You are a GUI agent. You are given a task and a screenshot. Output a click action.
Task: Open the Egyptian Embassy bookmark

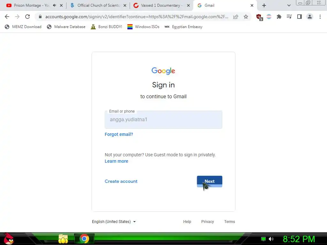tap(184, 27)
